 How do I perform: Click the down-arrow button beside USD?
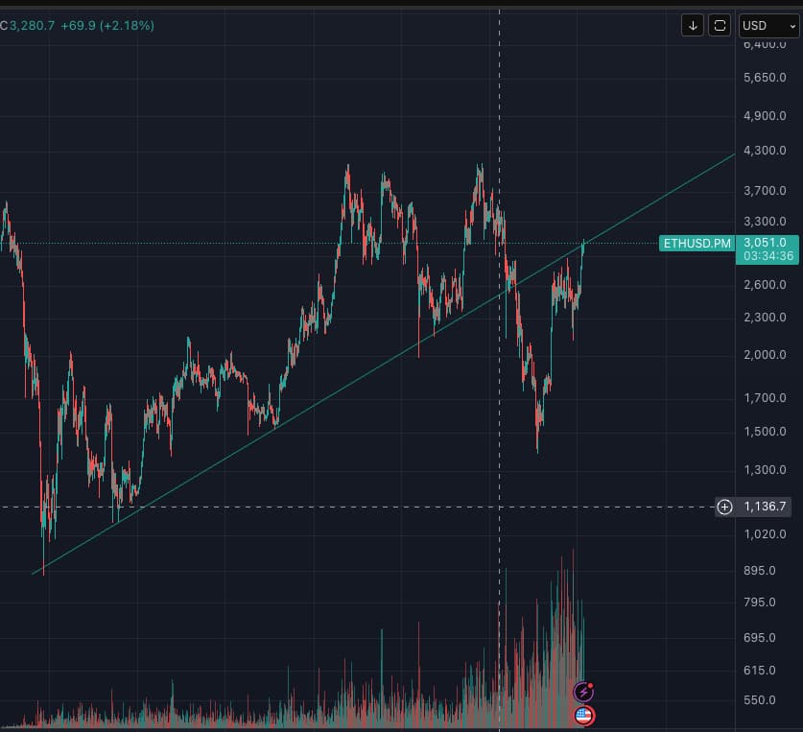tap(693, 26)
